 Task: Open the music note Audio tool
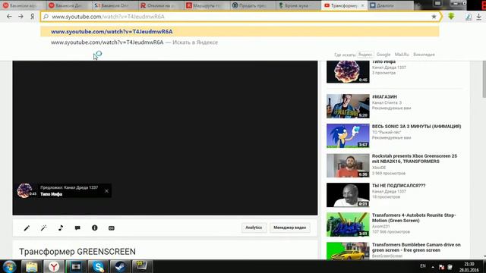(x=61, y=227)
